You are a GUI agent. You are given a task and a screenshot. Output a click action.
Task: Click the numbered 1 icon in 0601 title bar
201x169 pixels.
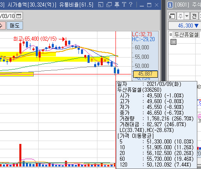170,5
